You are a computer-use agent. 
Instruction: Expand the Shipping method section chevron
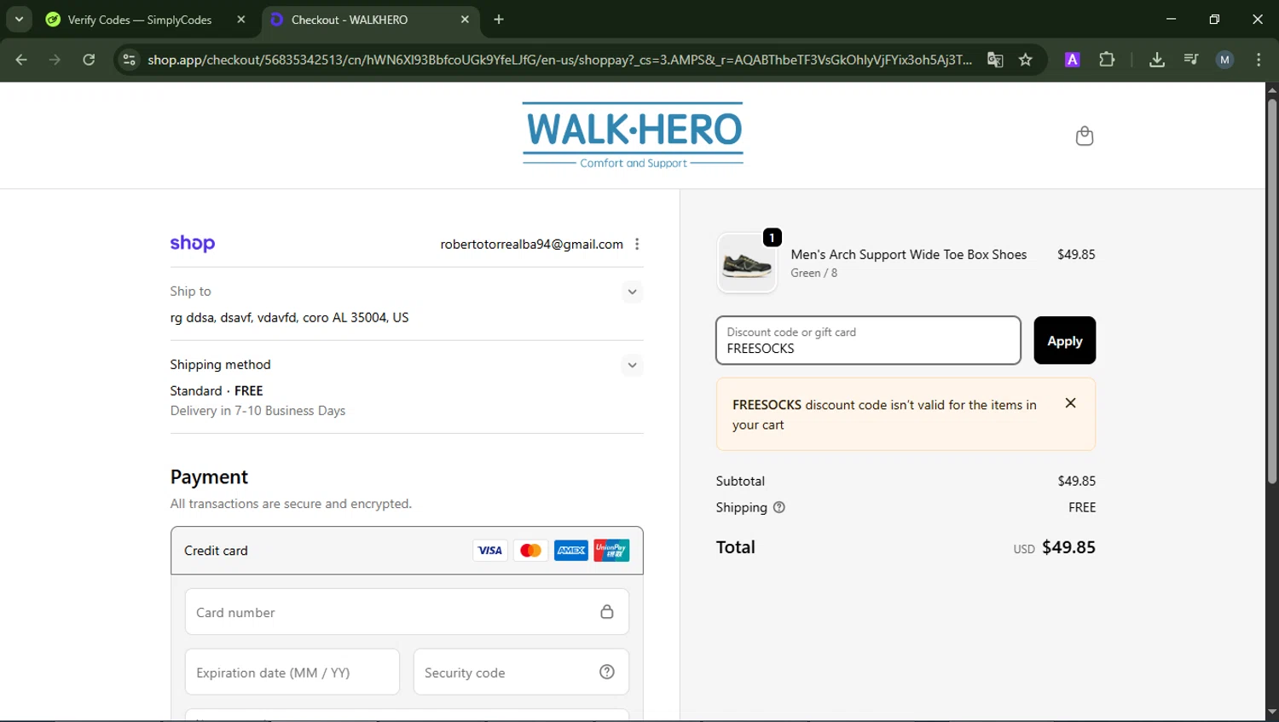[632, 365]
